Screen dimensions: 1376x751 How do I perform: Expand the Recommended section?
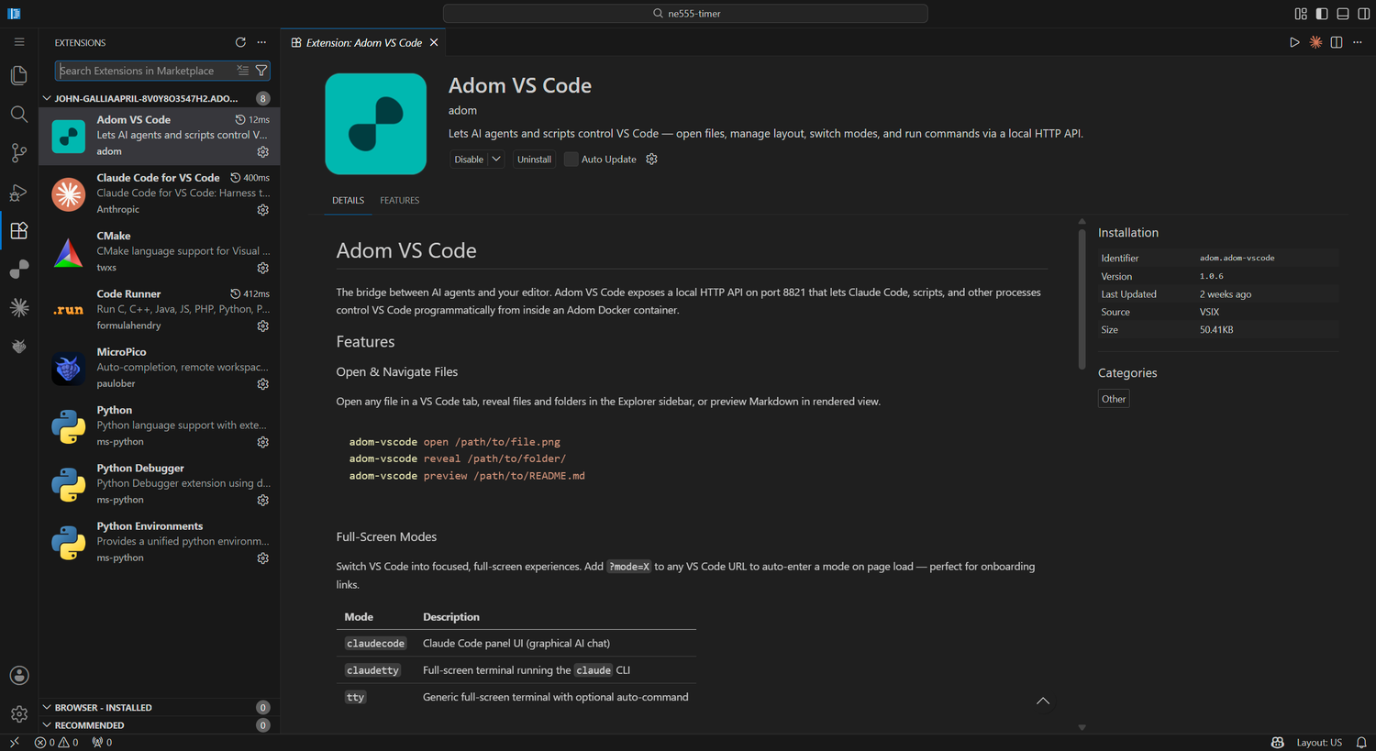click(159, 725)
